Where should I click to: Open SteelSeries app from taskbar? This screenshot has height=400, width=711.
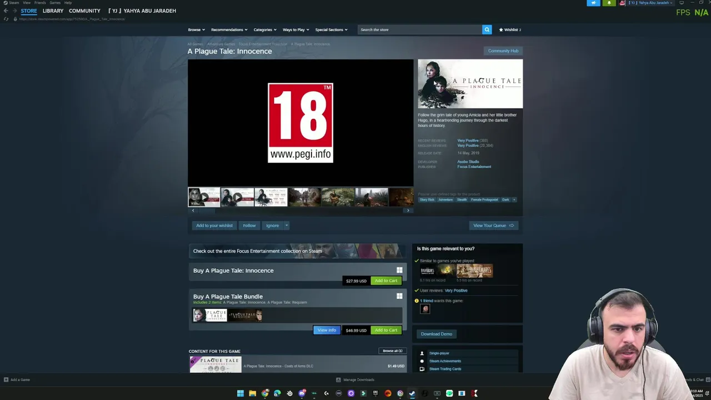pos(289,393)
